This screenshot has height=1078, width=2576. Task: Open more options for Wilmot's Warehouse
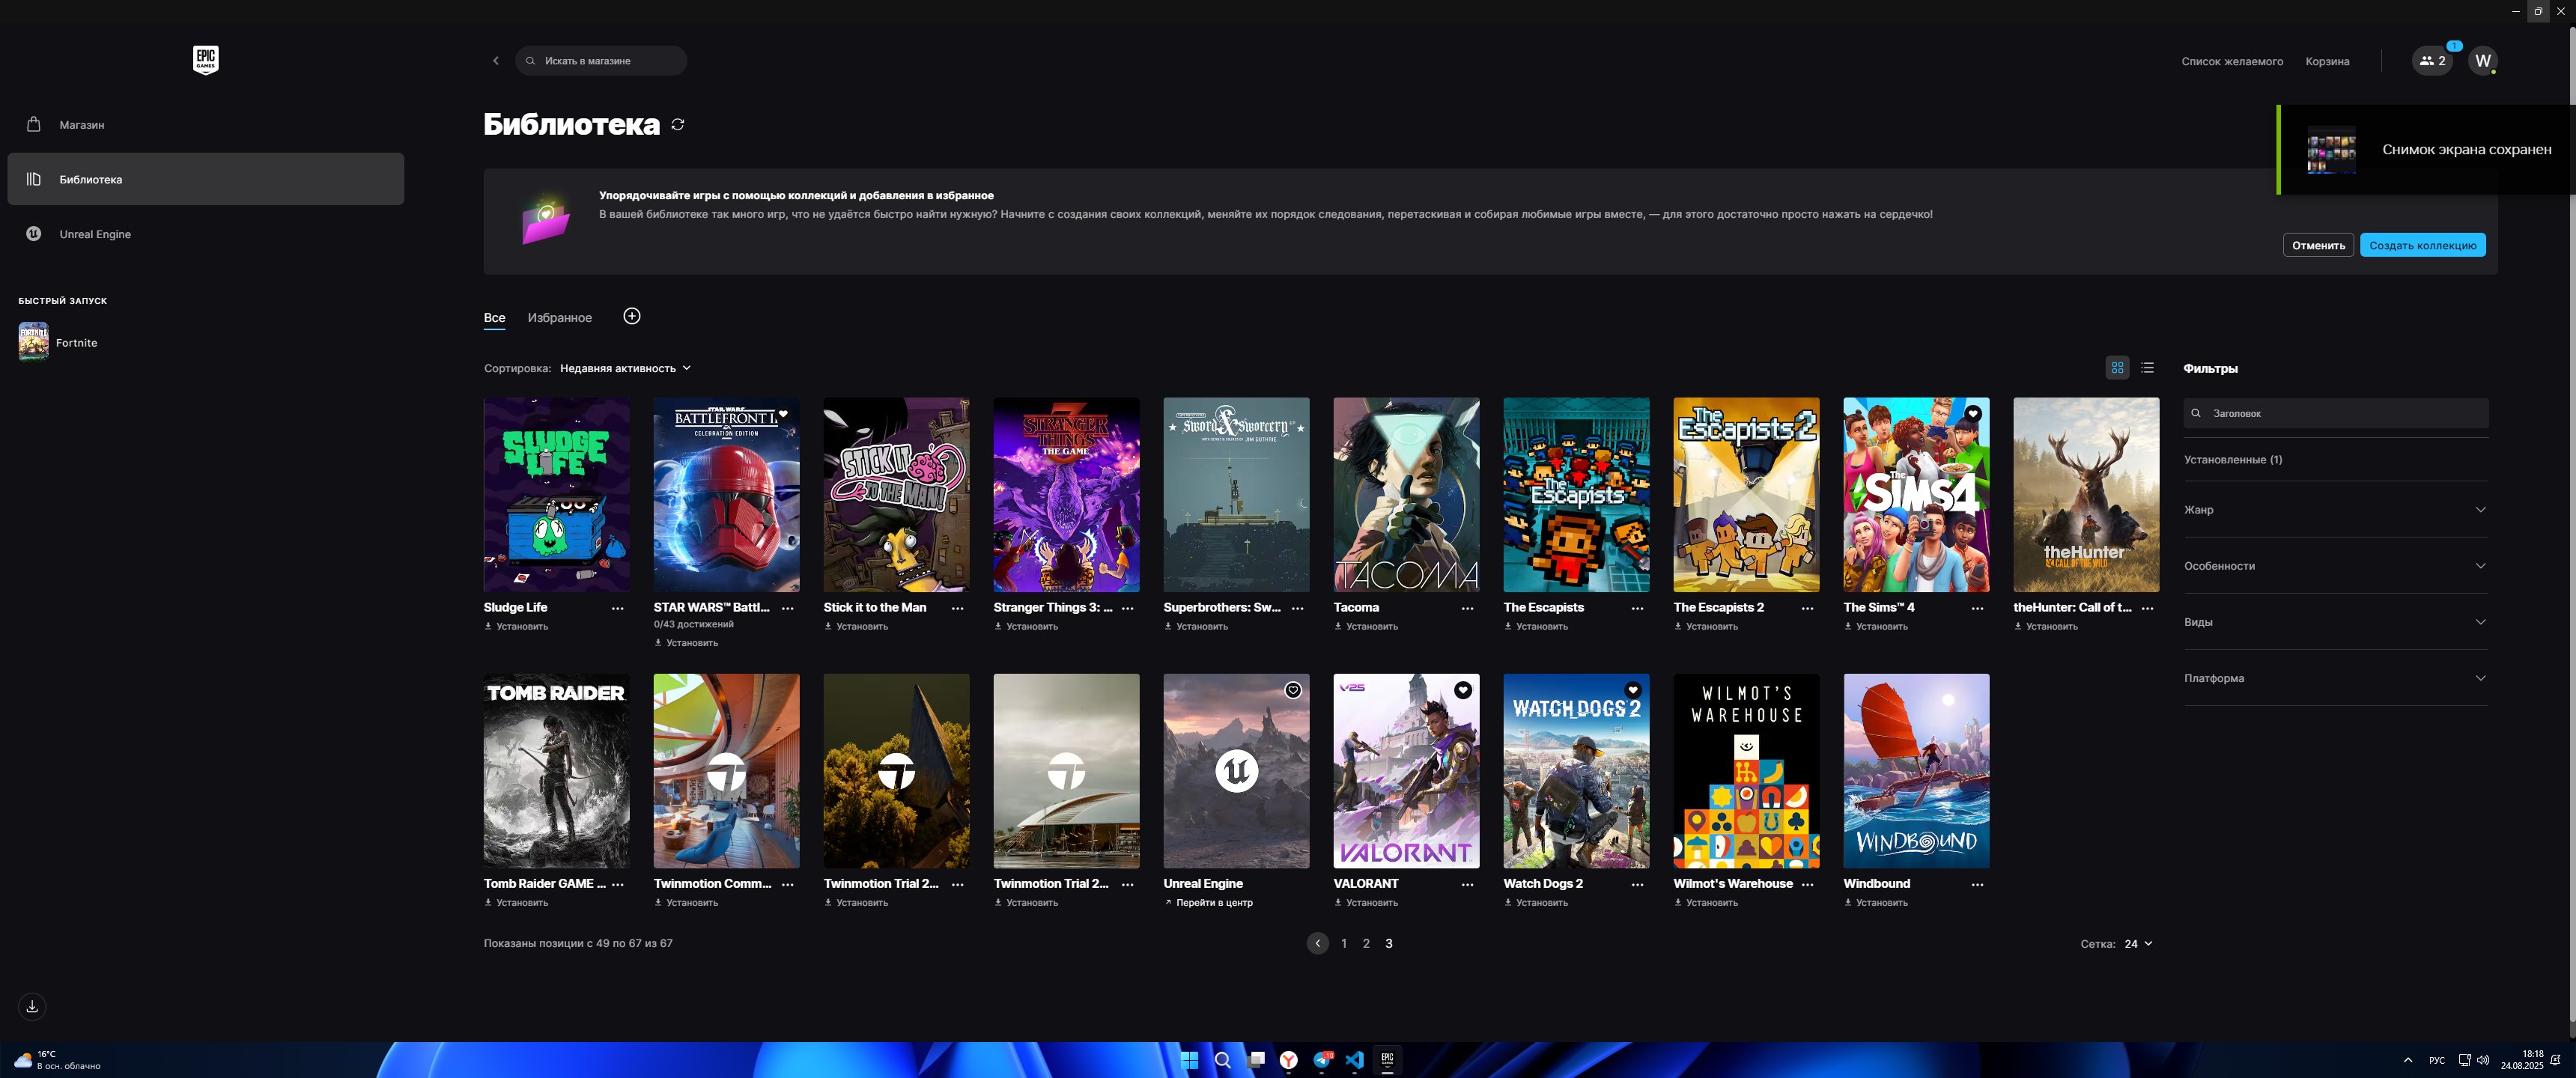1807,884
